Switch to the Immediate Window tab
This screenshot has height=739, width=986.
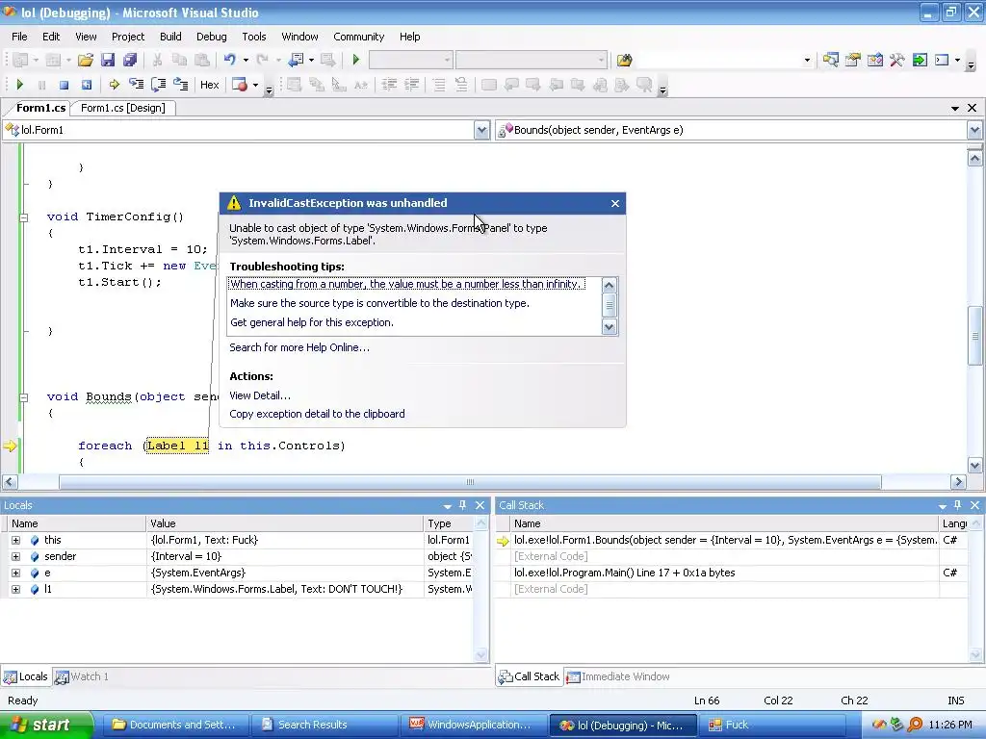coord(618,676)
